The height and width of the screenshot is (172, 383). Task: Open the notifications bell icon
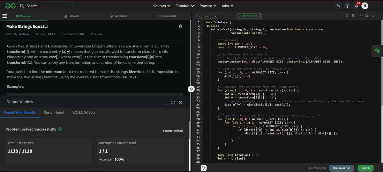pos(357,6)
